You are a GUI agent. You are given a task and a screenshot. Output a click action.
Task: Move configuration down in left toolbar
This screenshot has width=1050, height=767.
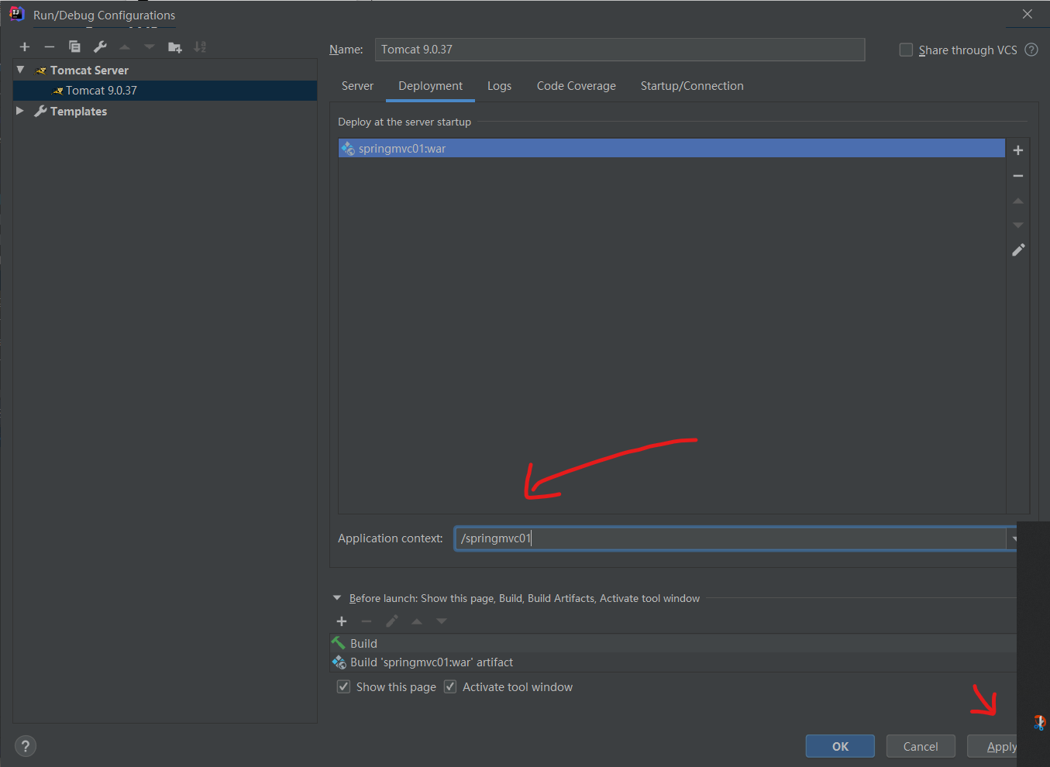(150, 47)
